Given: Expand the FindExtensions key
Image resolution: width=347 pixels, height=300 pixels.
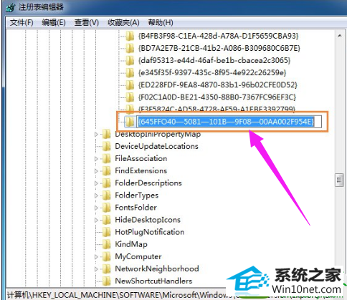Looking at the screenshot, I should click(96, 171).
